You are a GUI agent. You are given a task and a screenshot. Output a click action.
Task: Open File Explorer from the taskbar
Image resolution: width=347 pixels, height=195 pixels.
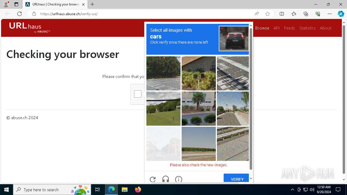click(124, 190)
